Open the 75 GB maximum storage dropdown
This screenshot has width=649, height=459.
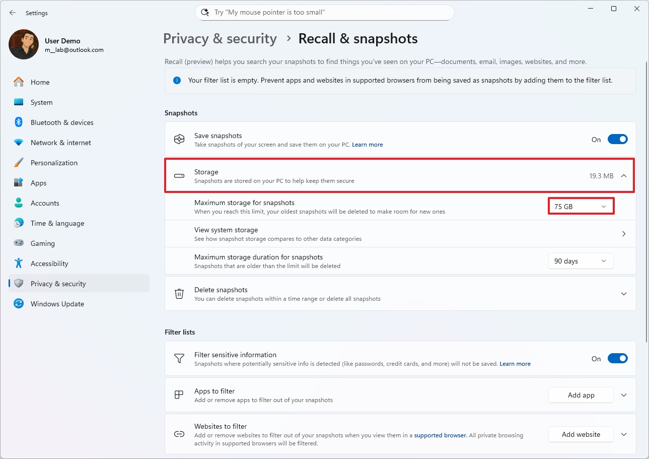pyautogui.click(x=581, y=207)
